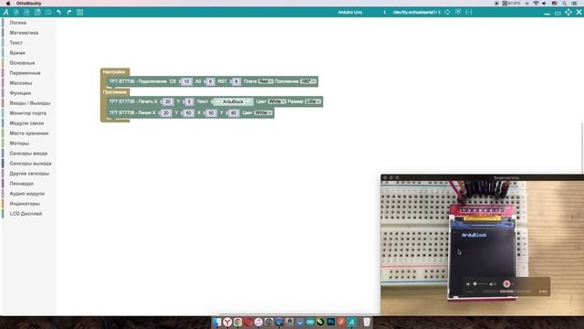Open Arduino IDE from the dock
This screenshot has width=584, height=329.
(310, 322)
